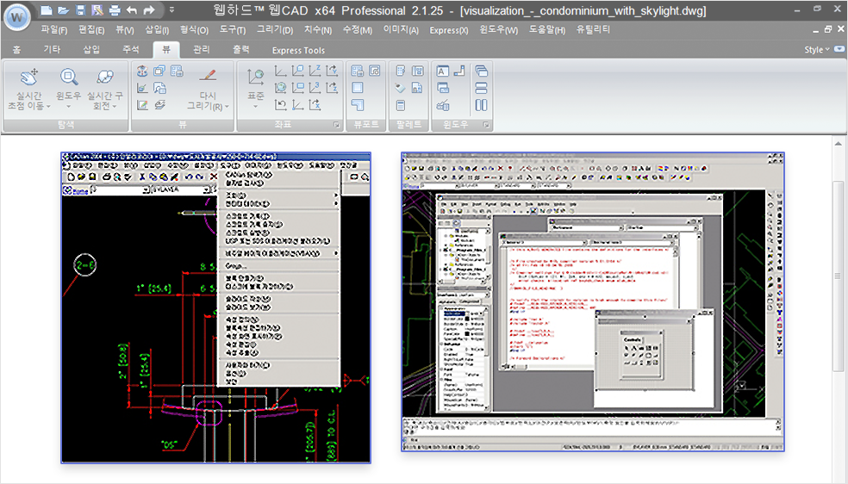Open the 그리기(D) menu
Viewport: 848px width, 484px height.
tap(275, 29)
